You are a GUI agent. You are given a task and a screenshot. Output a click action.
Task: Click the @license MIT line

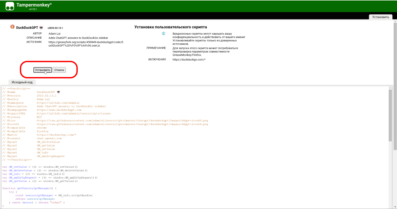pyautogui.click(x=22, y=117)
